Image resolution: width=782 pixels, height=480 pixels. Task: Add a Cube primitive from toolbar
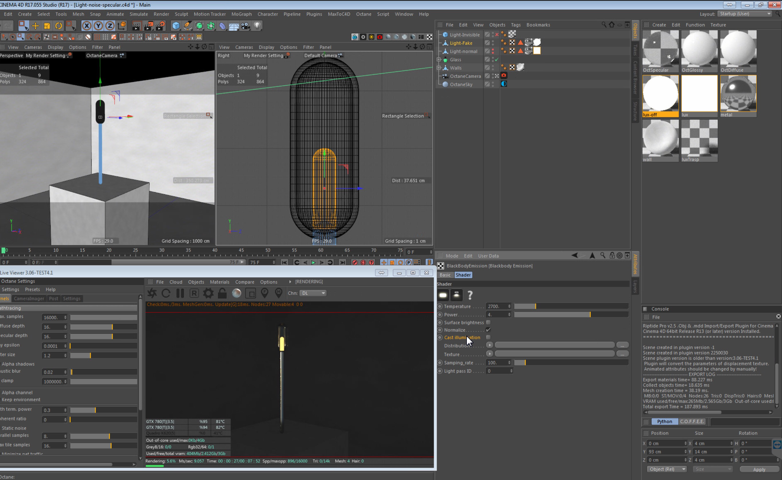(176, 26)
